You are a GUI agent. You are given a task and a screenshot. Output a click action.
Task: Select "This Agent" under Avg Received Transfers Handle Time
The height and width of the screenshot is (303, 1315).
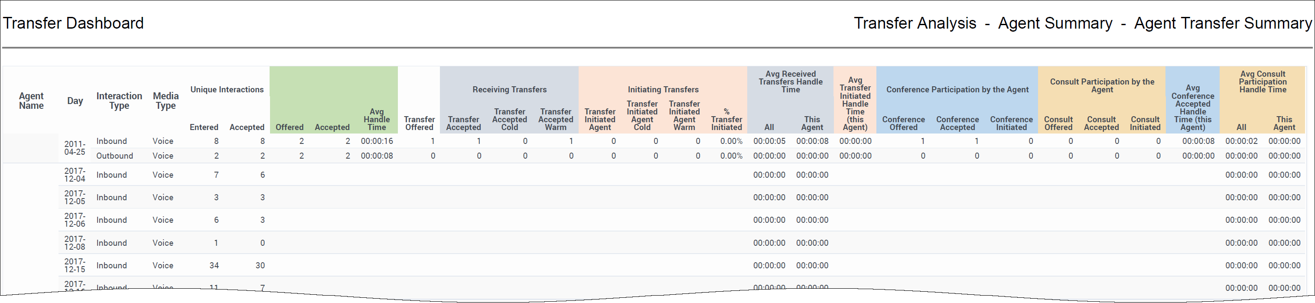tap(812, 123)
